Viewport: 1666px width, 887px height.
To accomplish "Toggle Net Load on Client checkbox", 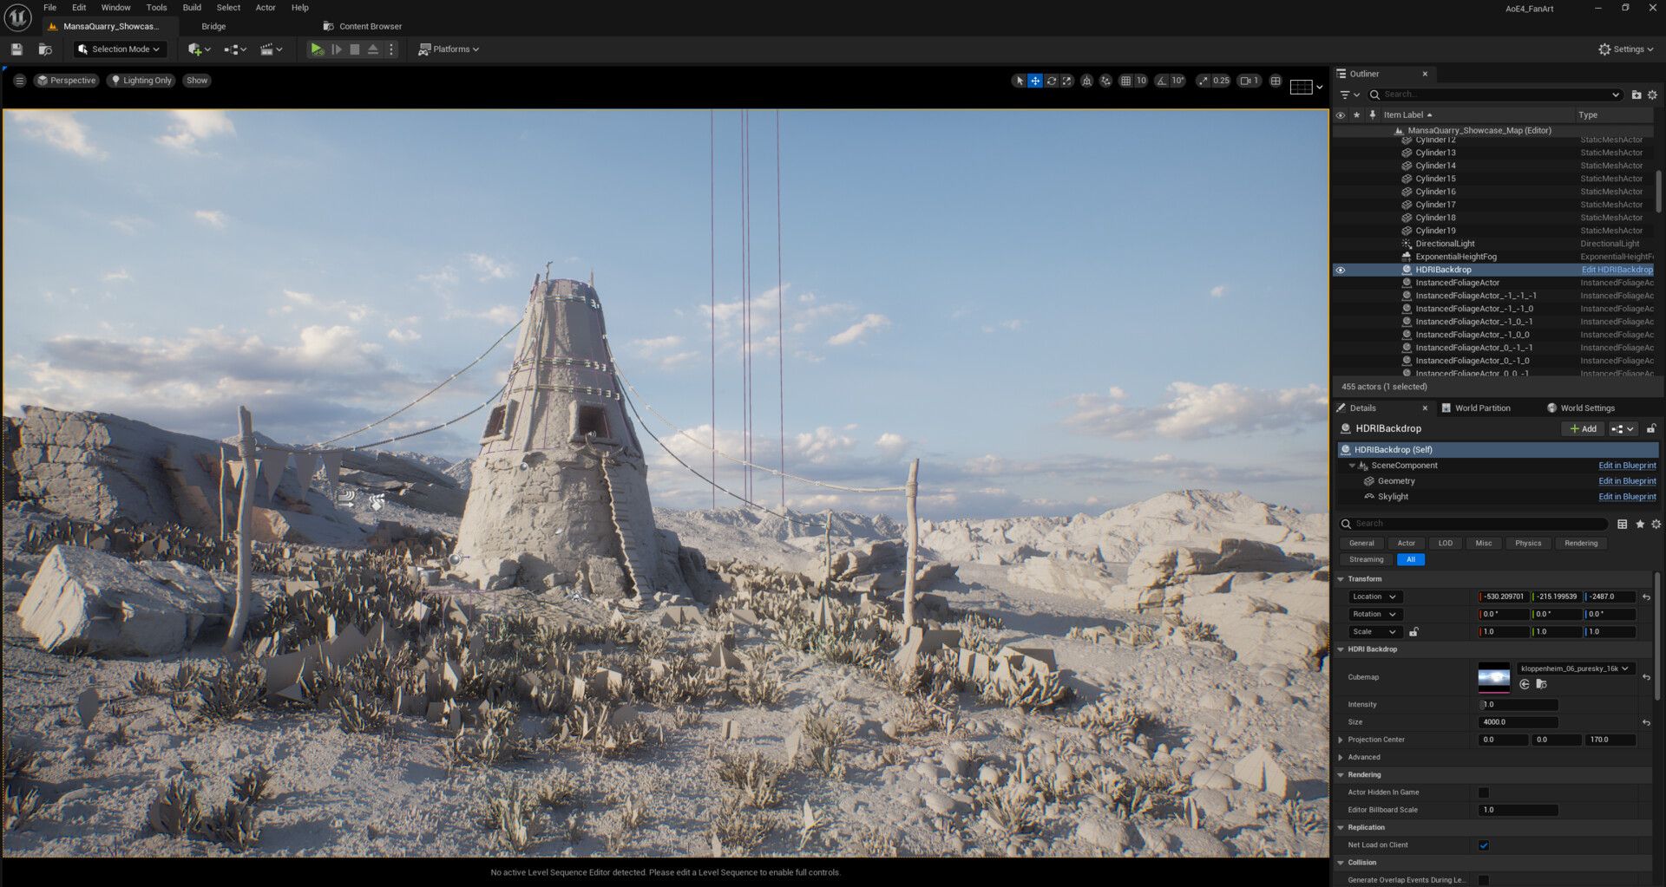I will click(x=1484, y=845).
